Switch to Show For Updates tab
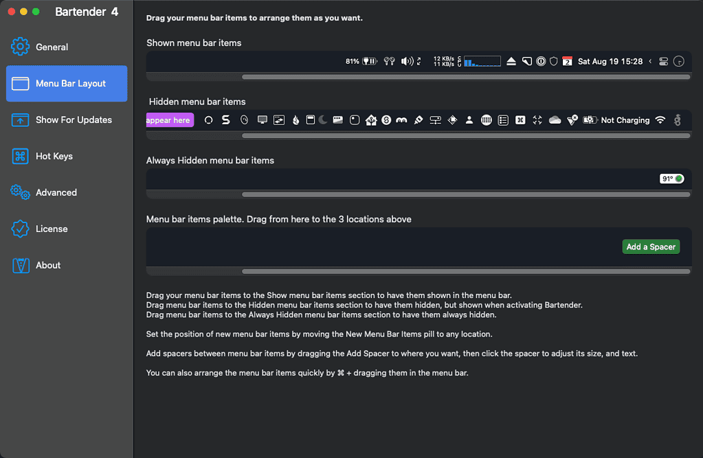 pos(67,119)
